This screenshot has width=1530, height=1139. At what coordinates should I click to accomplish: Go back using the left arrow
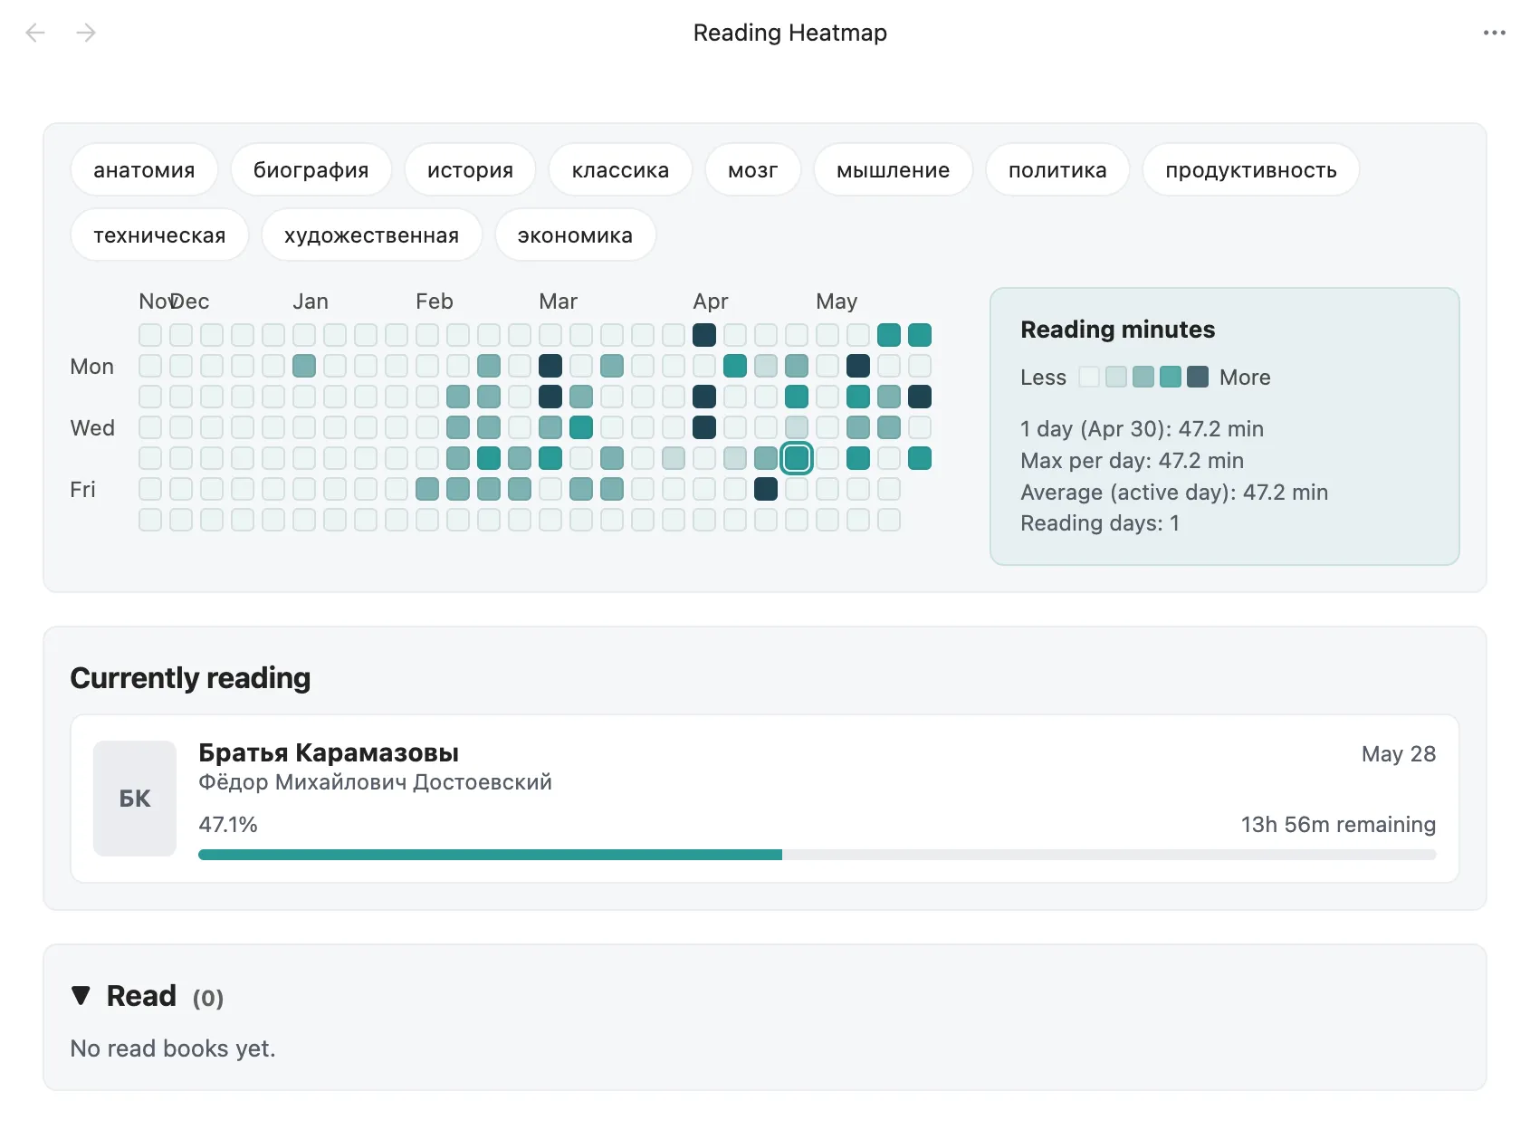click(x=35, y=33)
